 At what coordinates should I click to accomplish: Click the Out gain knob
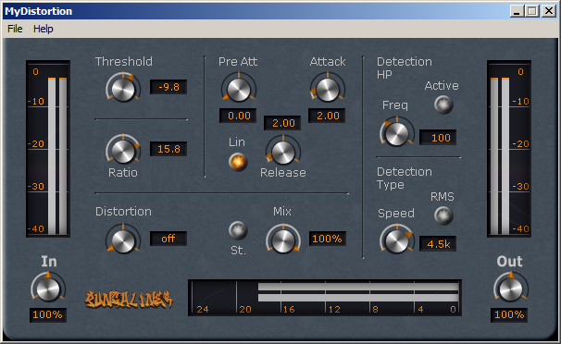[511, 288]
